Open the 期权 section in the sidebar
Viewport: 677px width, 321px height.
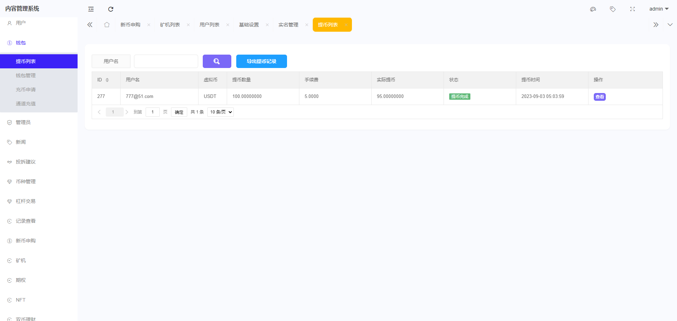[20, 280]
